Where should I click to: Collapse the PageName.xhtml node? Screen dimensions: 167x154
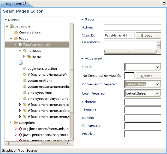tap(16, 44)
